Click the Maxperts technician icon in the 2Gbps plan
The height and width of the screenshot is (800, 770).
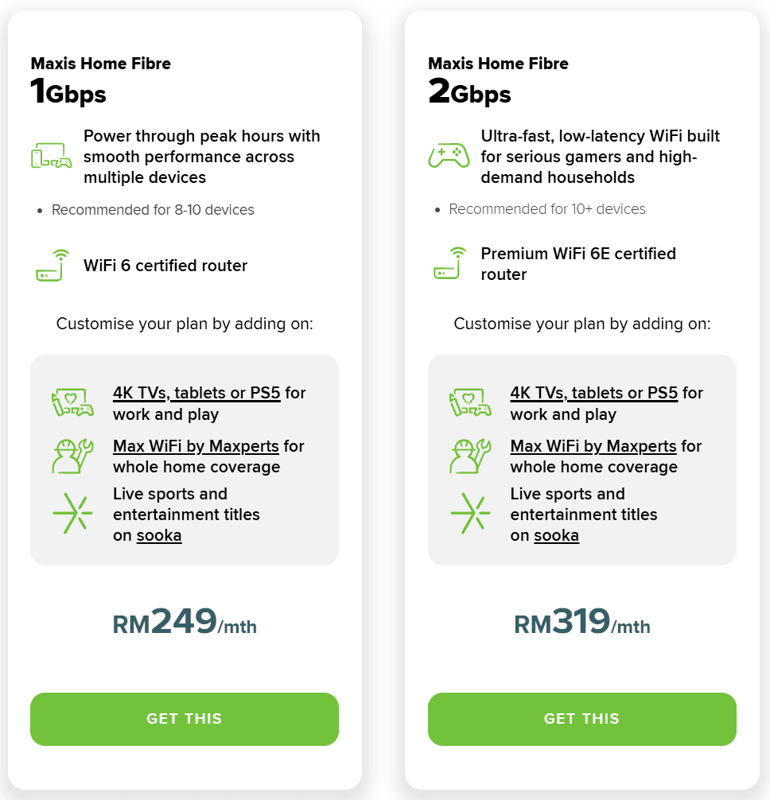coord(470,456)
